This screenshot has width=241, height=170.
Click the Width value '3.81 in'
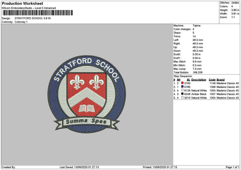(x=235, y=14)
